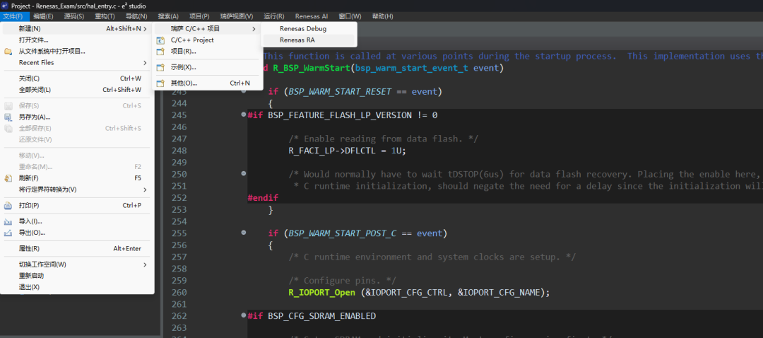Click the 示例(X)... example icon

click(160, 67)
